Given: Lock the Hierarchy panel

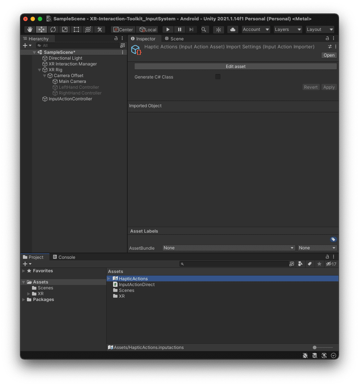Looking at the screenshot, I should (x=116, y=39).
